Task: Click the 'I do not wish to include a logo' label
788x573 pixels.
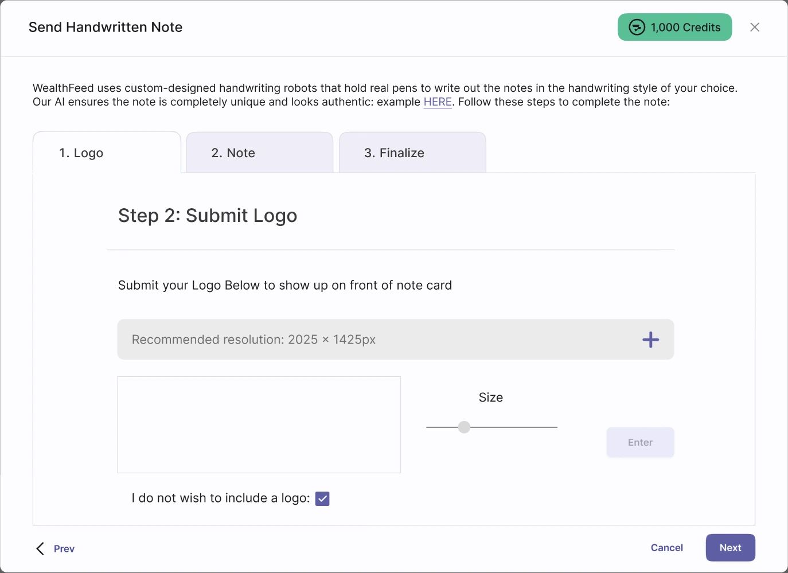Action: coord(221,498)
